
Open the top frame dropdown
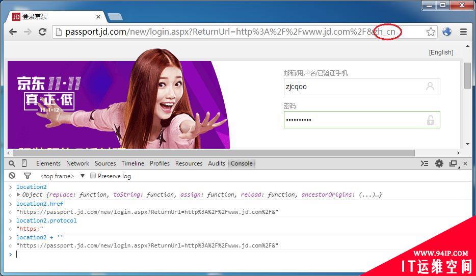tap(62, 176)
